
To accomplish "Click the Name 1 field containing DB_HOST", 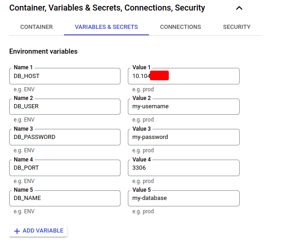I will click(x=65, y=76).
